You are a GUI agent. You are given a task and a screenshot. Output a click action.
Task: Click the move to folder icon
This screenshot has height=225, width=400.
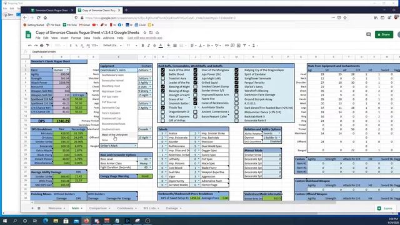click(151, 32)
